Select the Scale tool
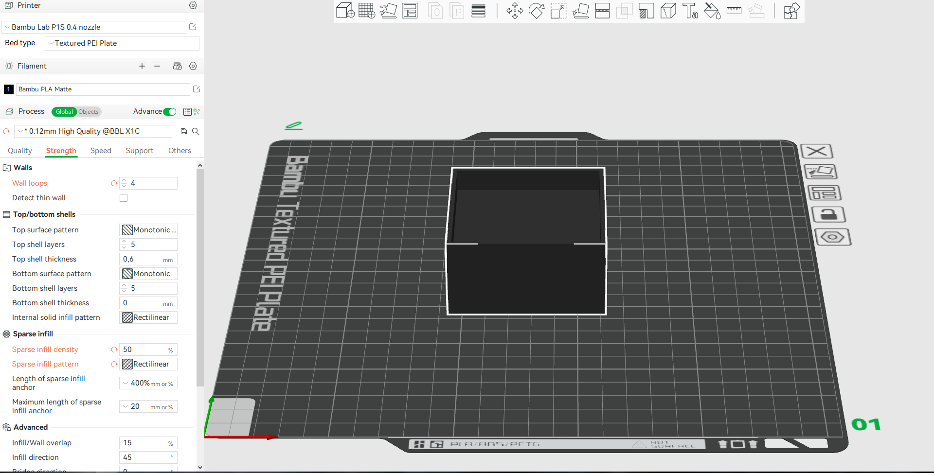Screen dimensions: 934x473 558,11
